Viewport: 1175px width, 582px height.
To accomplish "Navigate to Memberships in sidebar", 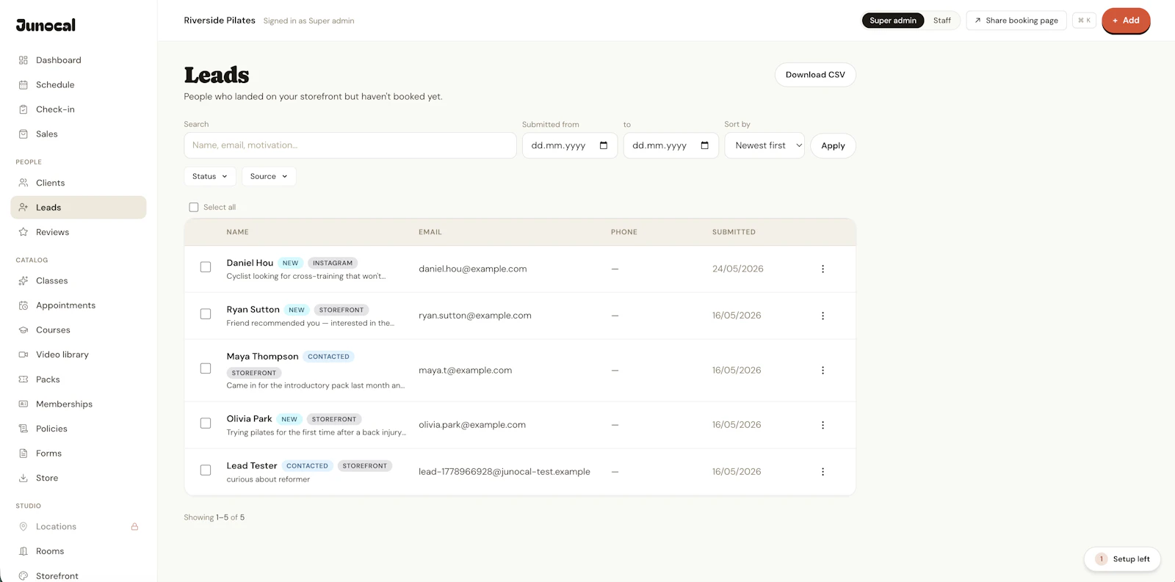I will point(79,404).
